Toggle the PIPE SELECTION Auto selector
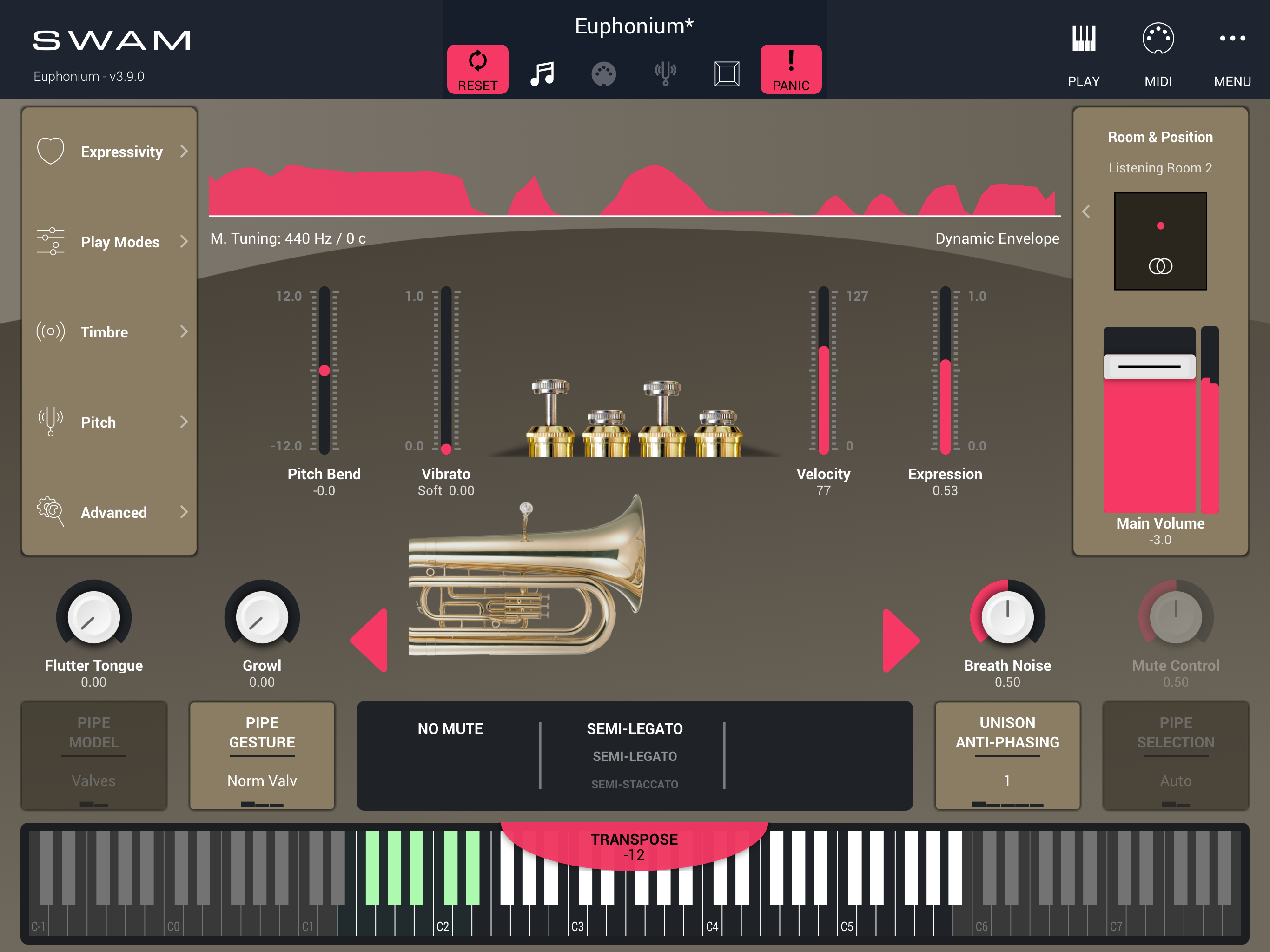This screenshot has height=952, width=1270. (x=1175, y=755)
